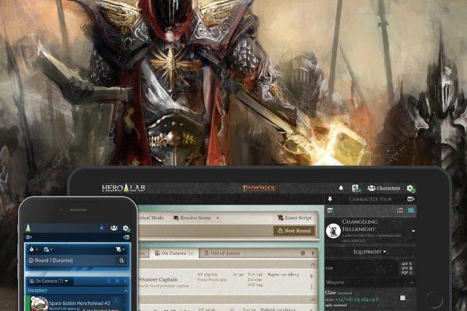467x311 pixels.
Task: Open the scene dropdown on the phone toolbar
Action: (47, 250)
